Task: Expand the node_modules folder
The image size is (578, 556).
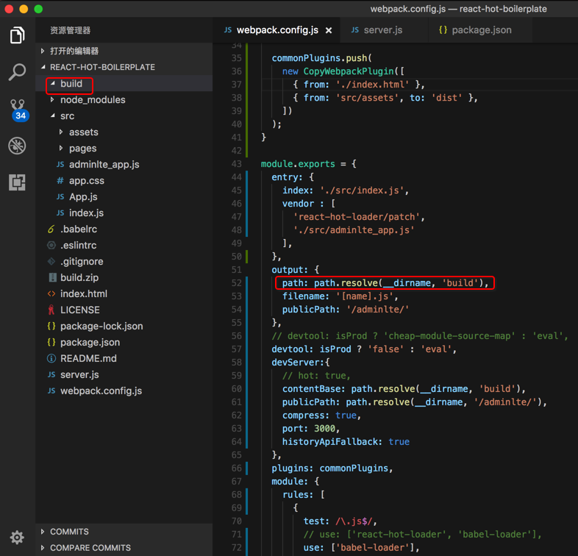Action: coord(92,100)
